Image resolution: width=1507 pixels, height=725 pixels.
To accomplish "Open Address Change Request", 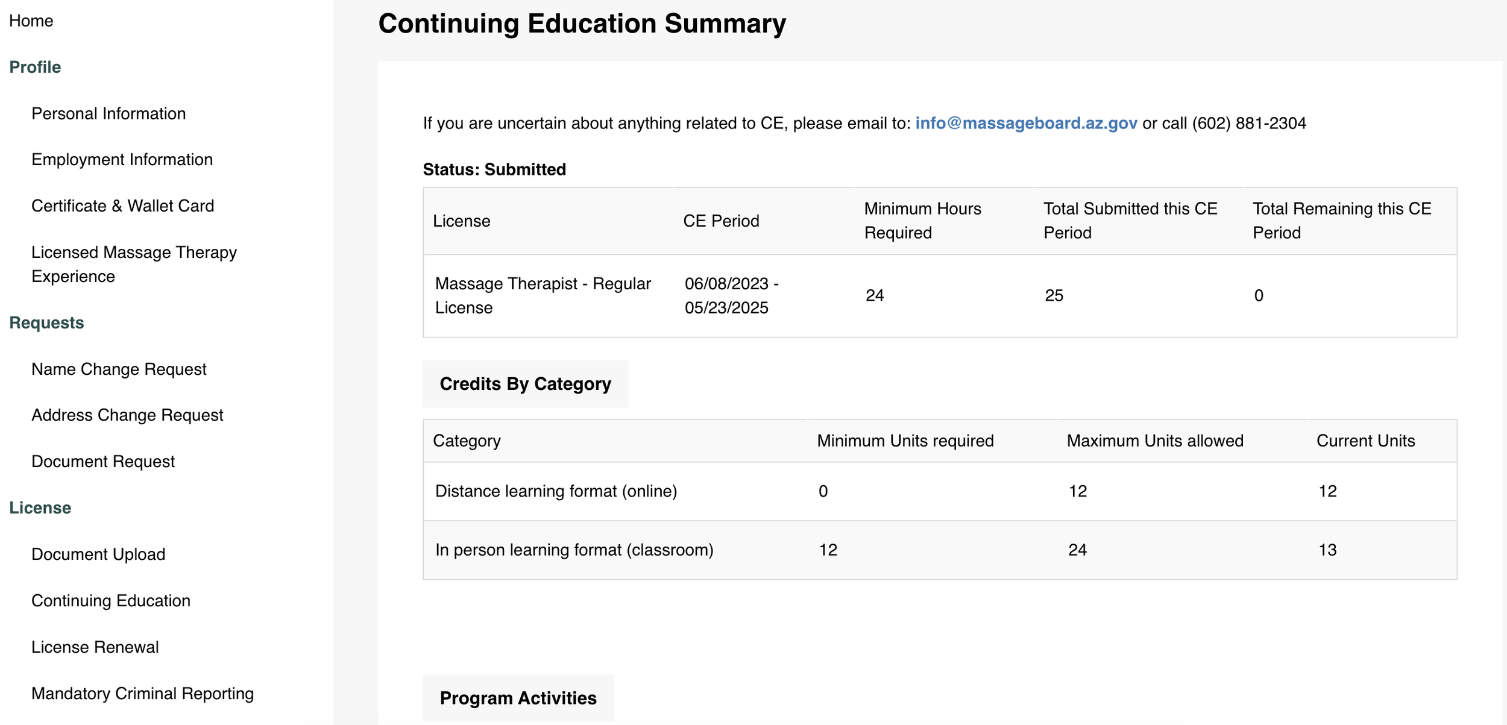I will [127, 415].
